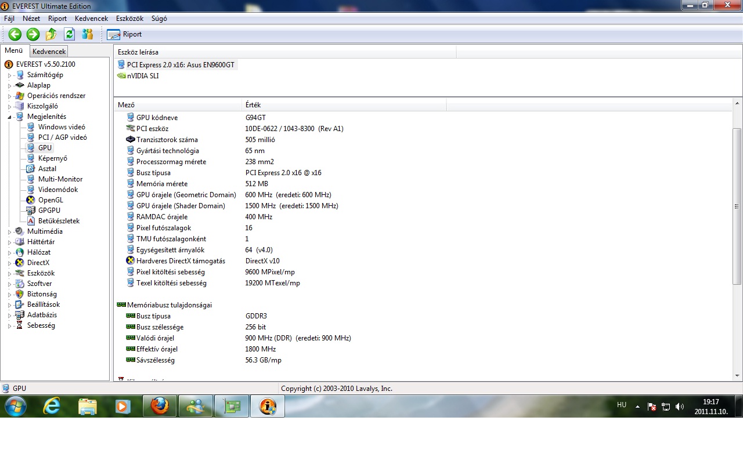
Task: Click the Biztonság shield icon
Action: coord(20,294)
